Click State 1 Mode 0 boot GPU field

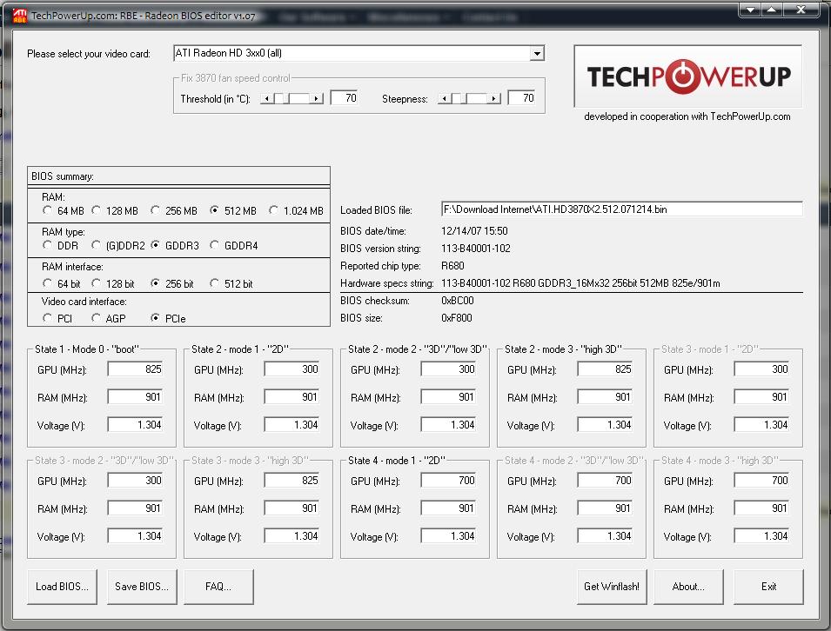pos(136,369)
